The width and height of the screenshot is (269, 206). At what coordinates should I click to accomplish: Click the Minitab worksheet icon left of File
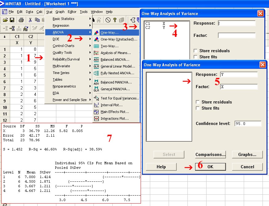click(4, 12)
